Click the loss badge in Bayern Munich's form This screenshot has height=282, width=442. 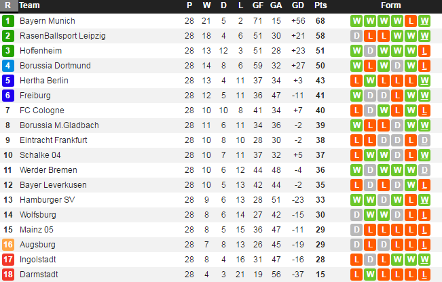pyautogui.click(x=410, y=20)
